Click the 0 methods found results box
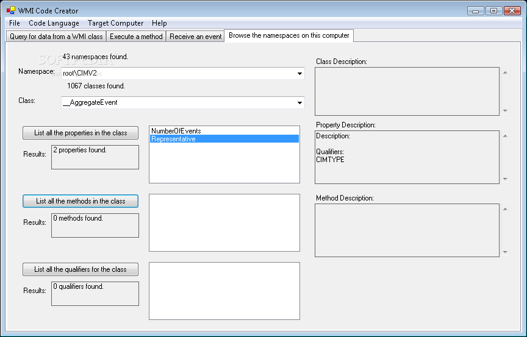The image size is (527, 337). 95,225
